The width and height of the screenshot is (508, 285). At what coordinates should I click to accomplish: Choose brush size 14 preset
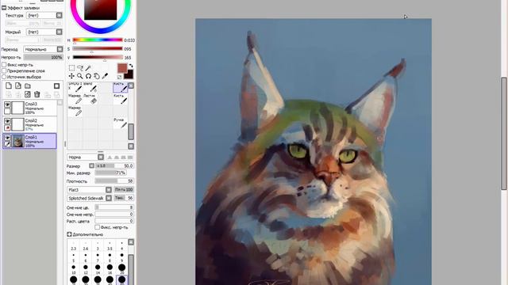(x=98, y=269)
